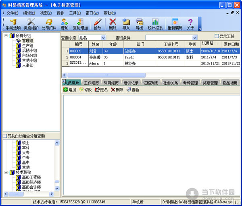The width and height of the screenshot is (242, 206).
Task: Switch to 教育经历 tab
Action: click(111, 83)
